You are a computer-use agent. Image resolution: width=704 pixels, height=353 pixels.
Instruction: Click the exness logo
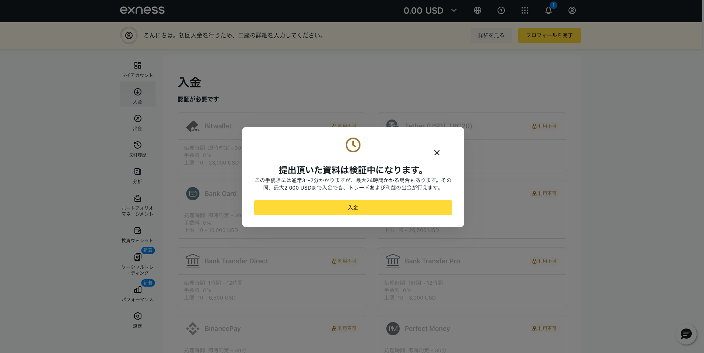[x=142, y=10]
